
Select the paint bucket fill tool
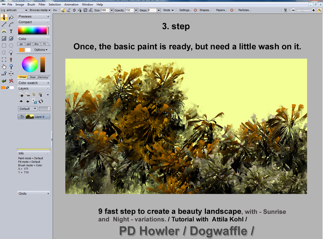tap(11, 17)
